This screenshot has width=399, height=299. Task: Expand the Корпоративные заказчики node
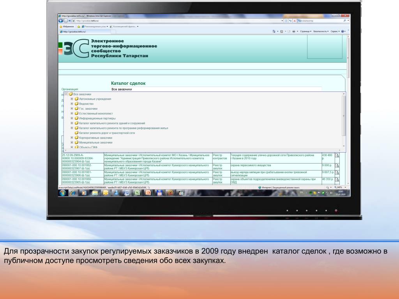coord(72,137)
